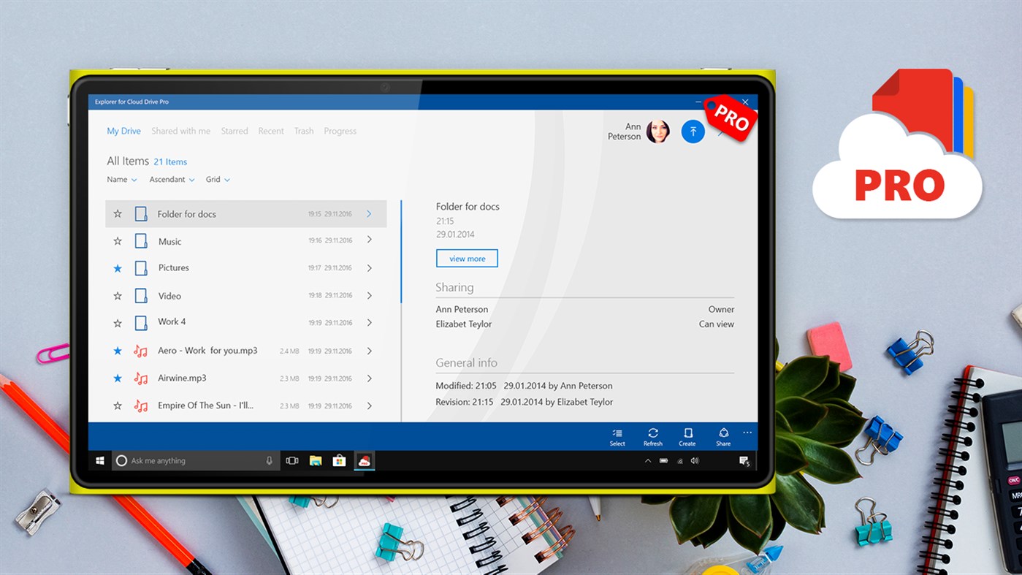
Task: Open the Trash section
Action: [304, 131]
